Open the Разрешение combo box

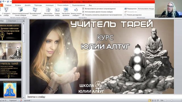(x=146, y=9)
